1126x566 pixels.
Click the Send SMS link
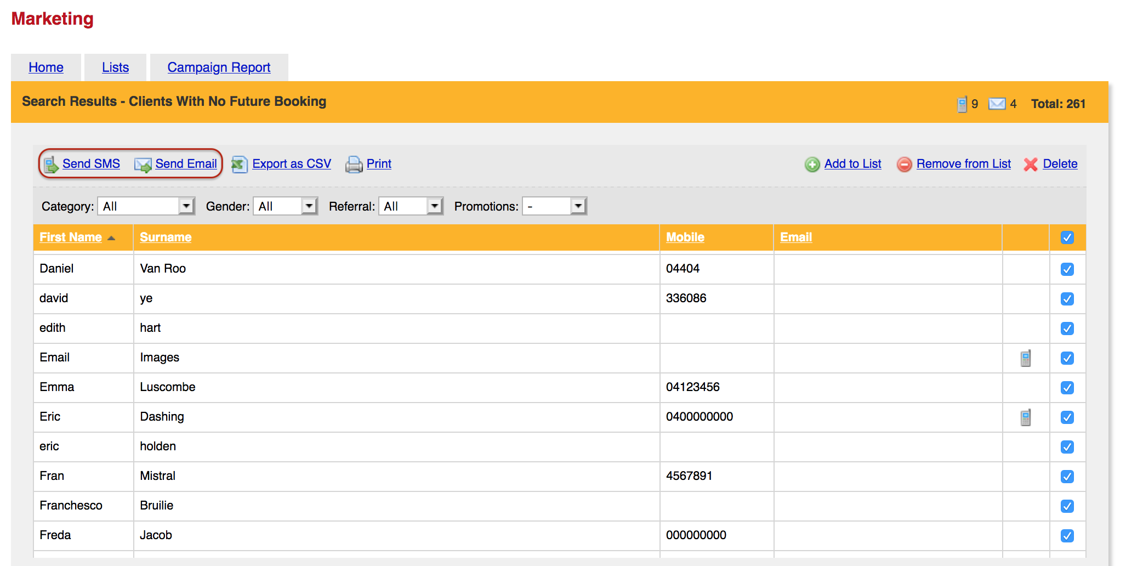91,164
